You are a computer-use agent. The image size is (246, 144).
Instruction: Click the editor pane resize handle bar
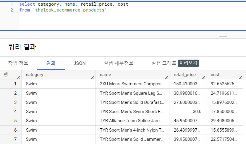coord(223,36)
